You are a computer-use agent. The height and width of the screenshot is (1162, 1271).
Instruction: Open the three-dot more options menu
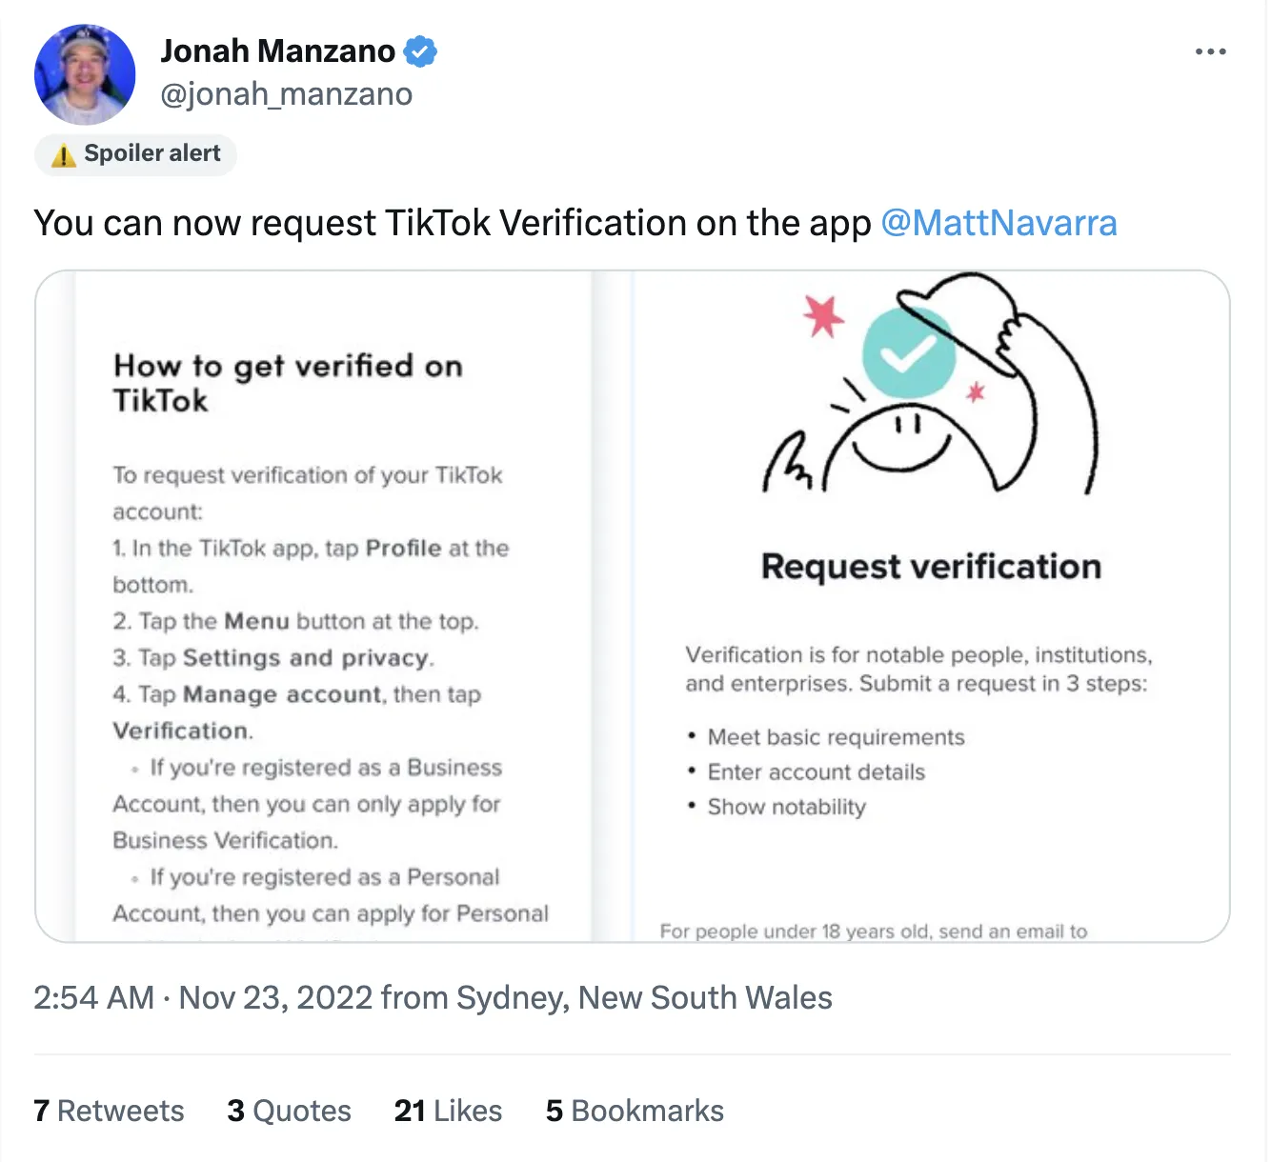point(1210,51)
